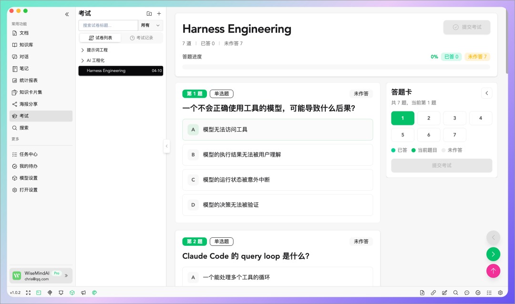Viewport: 515px width, 304px height.
Task: Click the gear settings icon bottom right
Action: [500, 293]
